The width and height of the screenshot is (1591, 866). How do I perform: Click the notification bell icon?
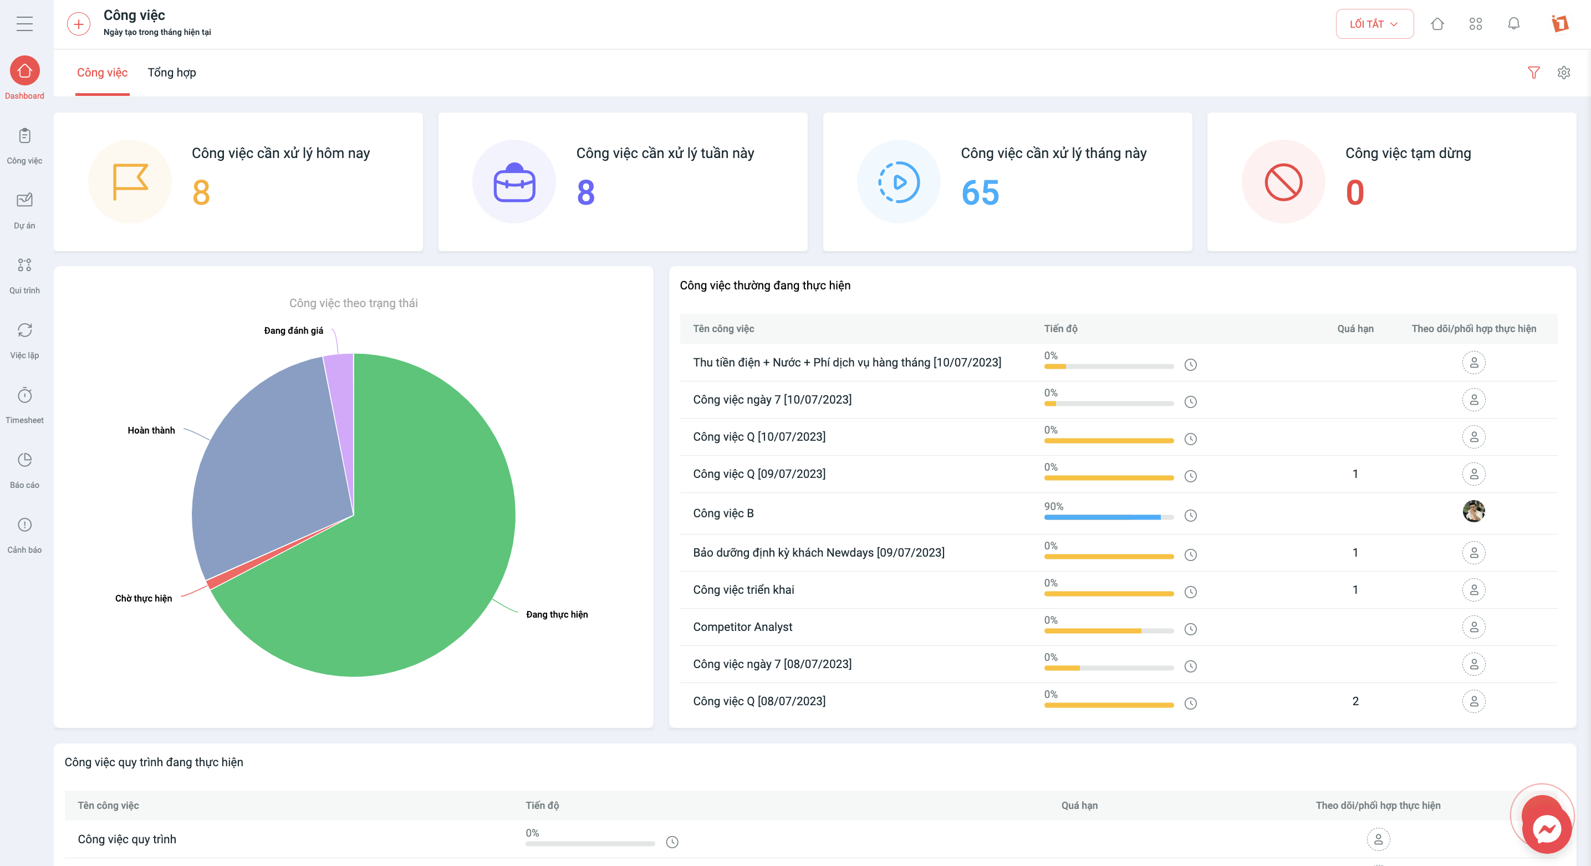[x=1513, y=24]
